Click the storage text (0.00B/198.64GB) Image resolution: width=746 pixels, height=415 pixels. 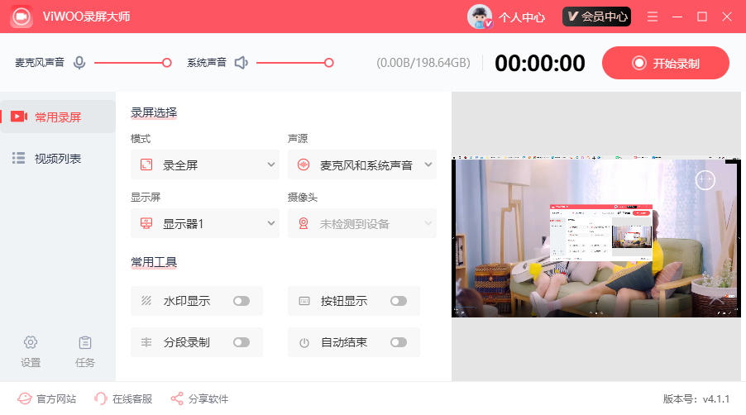[x=423, y=63]
